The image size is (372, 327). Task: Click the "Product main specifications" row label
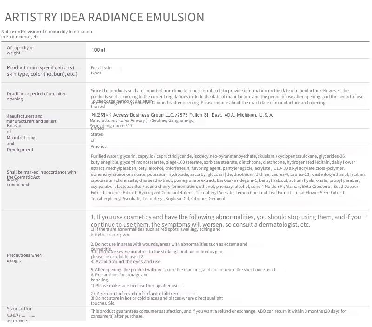click(42, 71)
